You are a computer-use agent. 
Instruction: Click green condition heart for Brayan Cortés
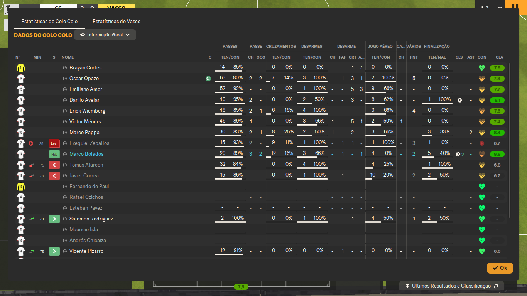tap(481, 68)
